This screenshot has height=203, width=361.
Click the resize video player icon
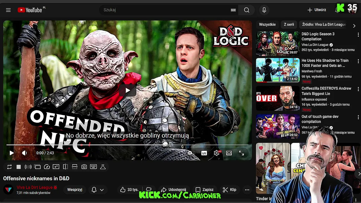click(75, 167)
